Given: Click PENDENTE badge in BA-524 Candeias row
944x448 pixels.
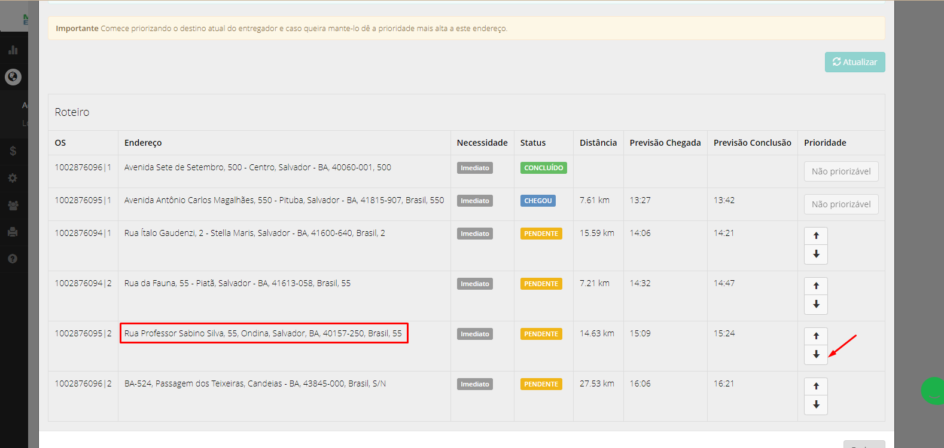Looking at the screenshot, I should coord(541,384).
